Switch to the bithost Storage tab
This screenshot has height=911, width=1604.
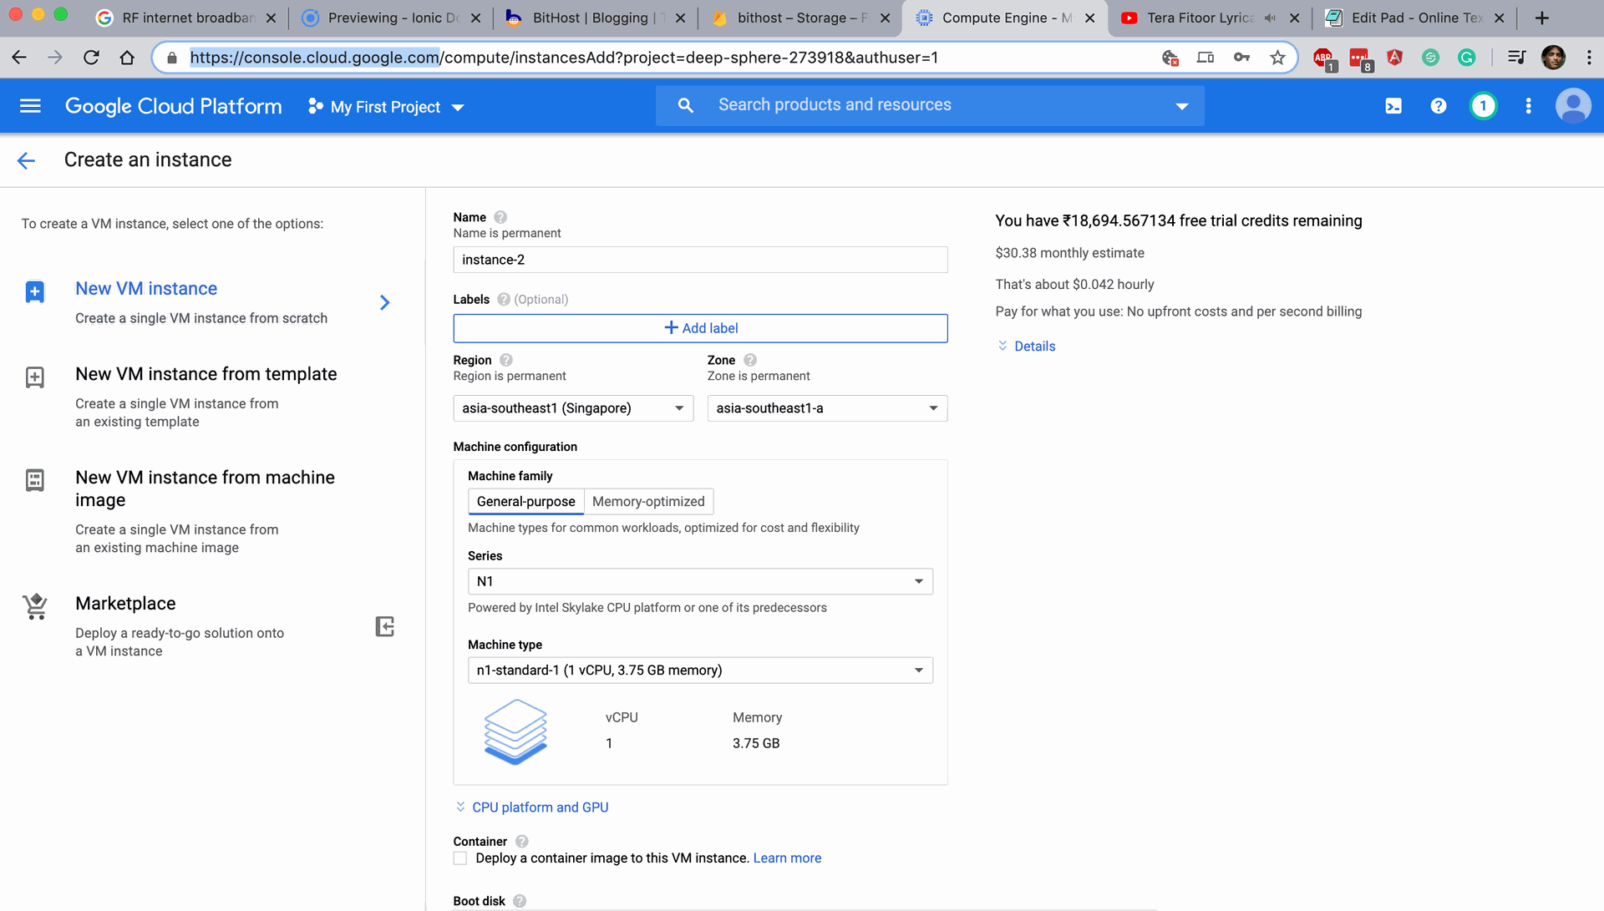[x=800, y=18]
